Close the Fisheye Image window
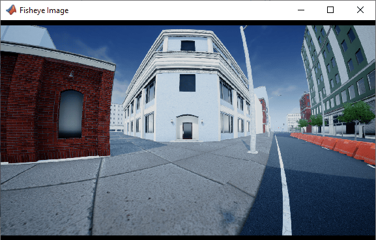The height and width of the screenshot is (240, 376). click(x=360, y=10)
